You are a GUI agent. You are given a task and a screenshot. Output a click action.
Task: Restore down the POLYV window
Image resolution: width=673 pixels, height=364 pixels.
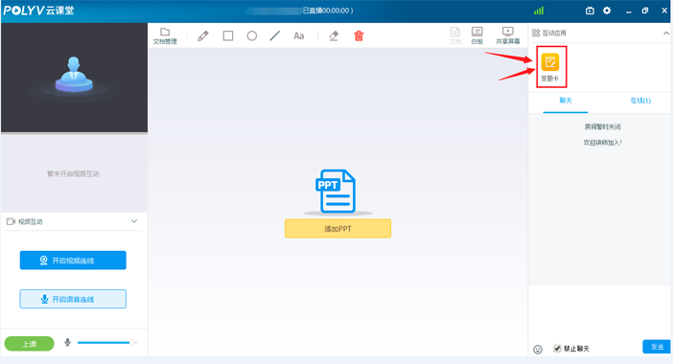(644, 11)
